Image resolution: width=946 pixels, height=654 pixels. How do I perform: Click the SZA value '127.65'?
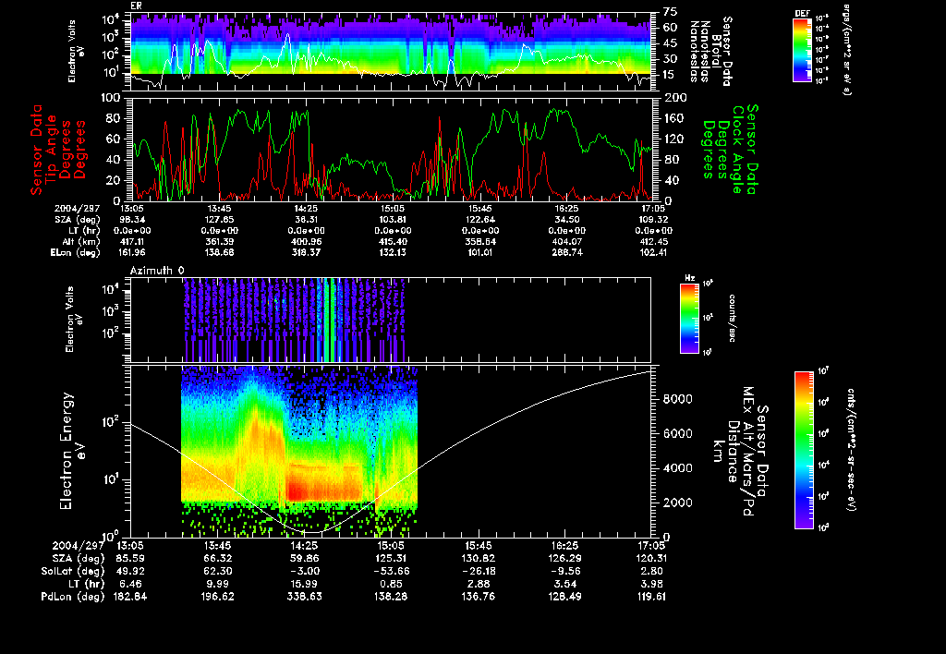click(219, 220)
